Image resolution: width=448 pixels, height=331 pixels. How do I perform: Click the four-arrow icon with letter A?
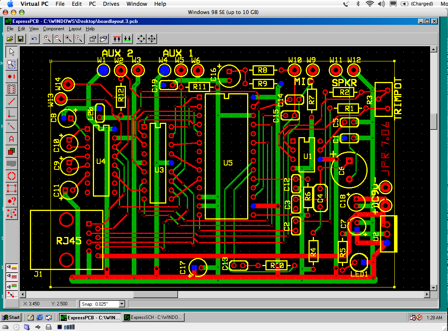152,38
